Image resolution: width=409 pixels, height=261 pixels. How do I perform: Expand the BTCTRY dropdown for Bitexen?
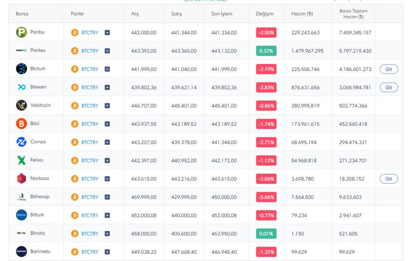click(107, 88)
